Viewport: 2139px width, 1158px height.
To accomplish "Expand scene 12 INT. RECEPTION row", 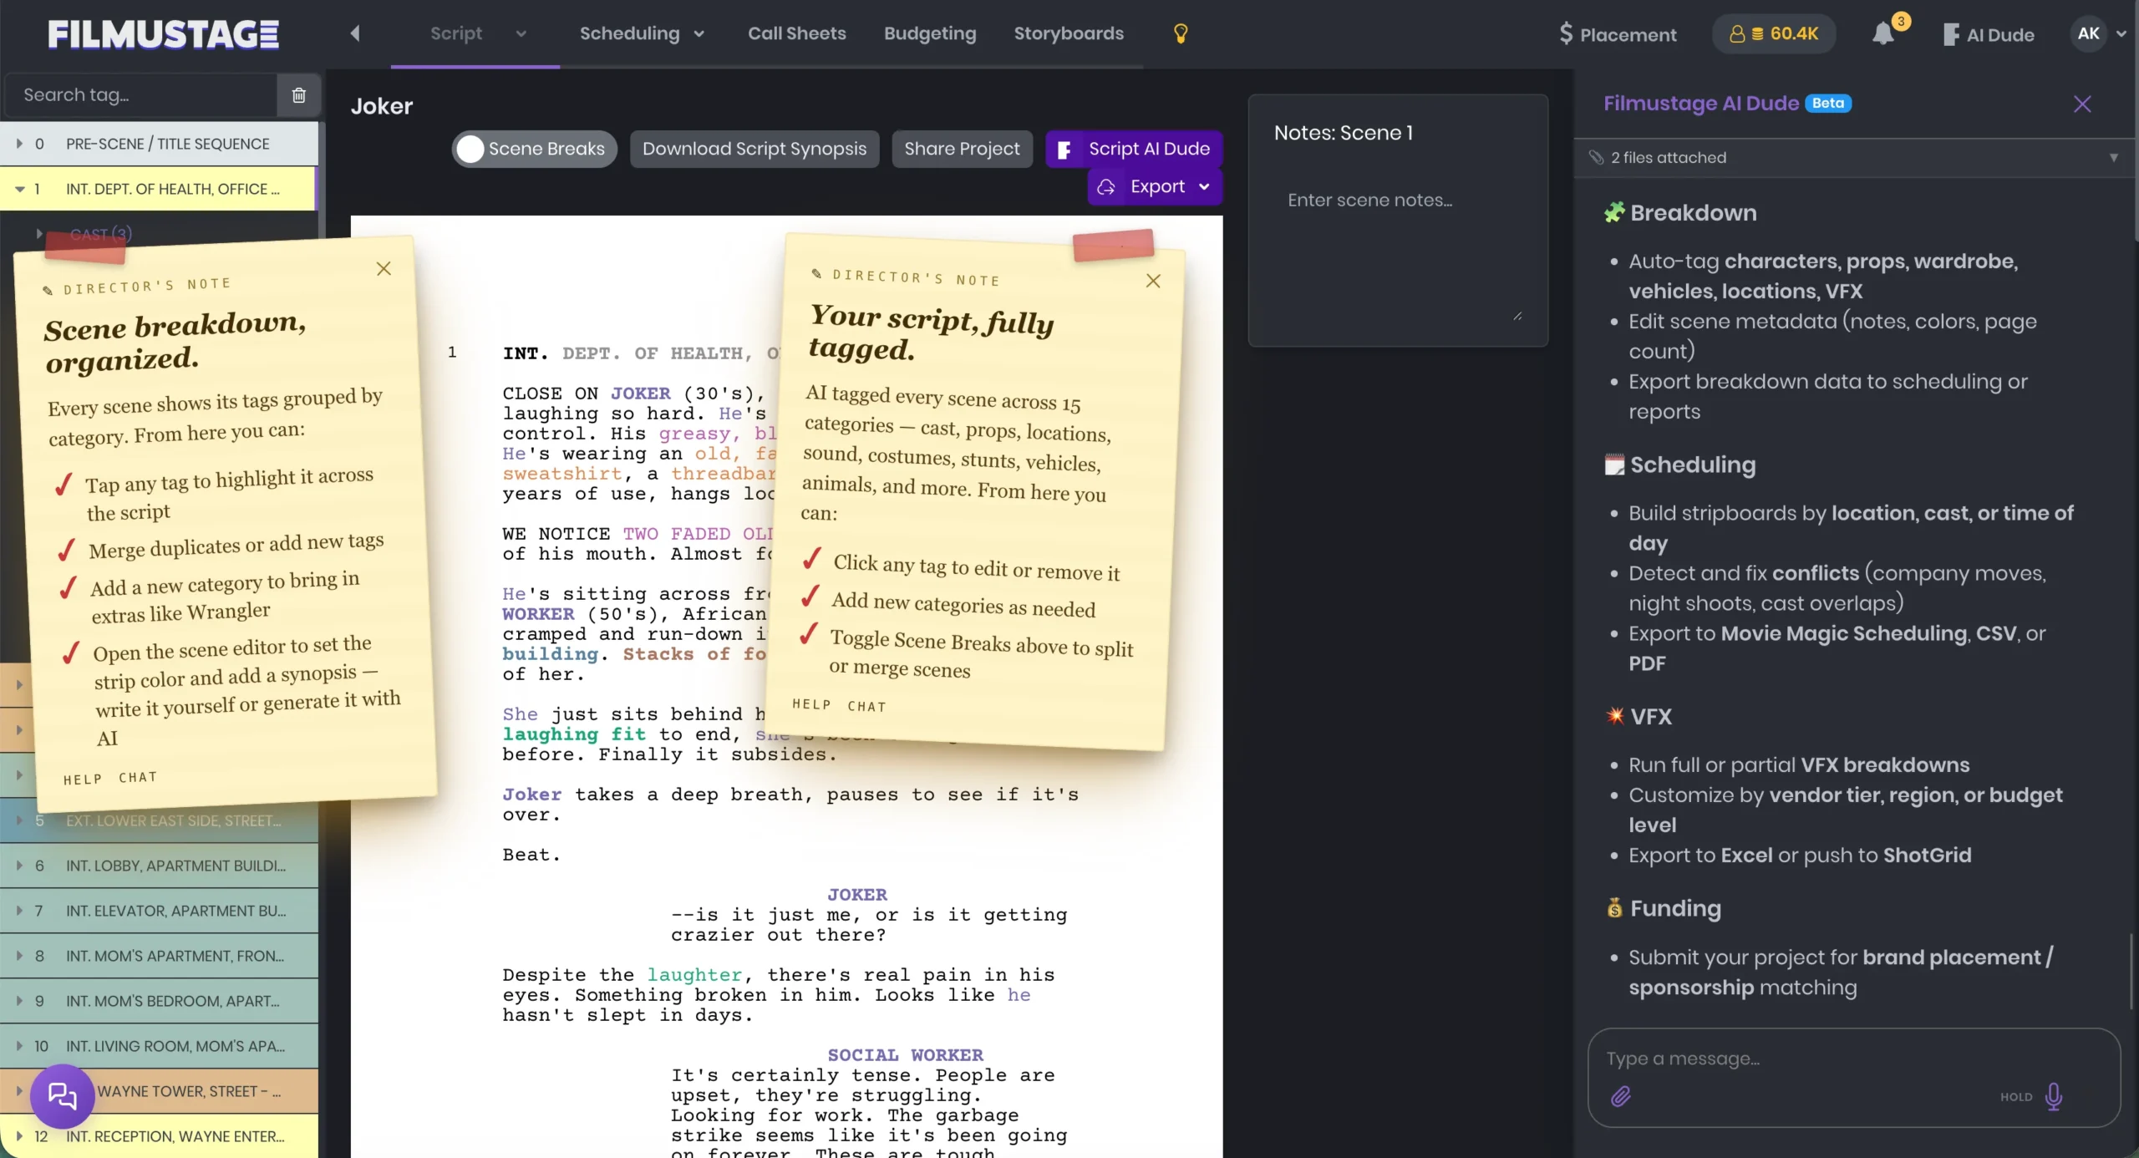I will click(x=19, y=1136).
